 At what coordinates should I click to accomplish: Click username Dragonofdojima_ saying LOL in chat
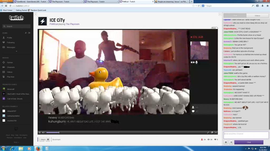pos(230,127)
